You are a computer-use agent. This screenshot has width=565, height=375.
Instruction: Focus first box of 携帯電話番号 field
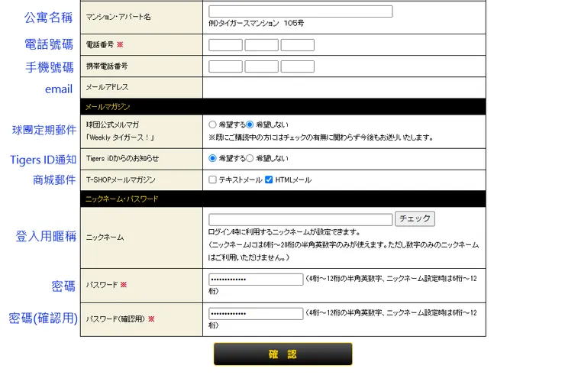tap(225, 66)
